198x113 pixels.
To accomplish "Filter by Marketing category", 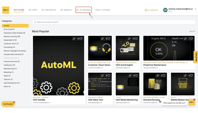I will coord(9,72).
